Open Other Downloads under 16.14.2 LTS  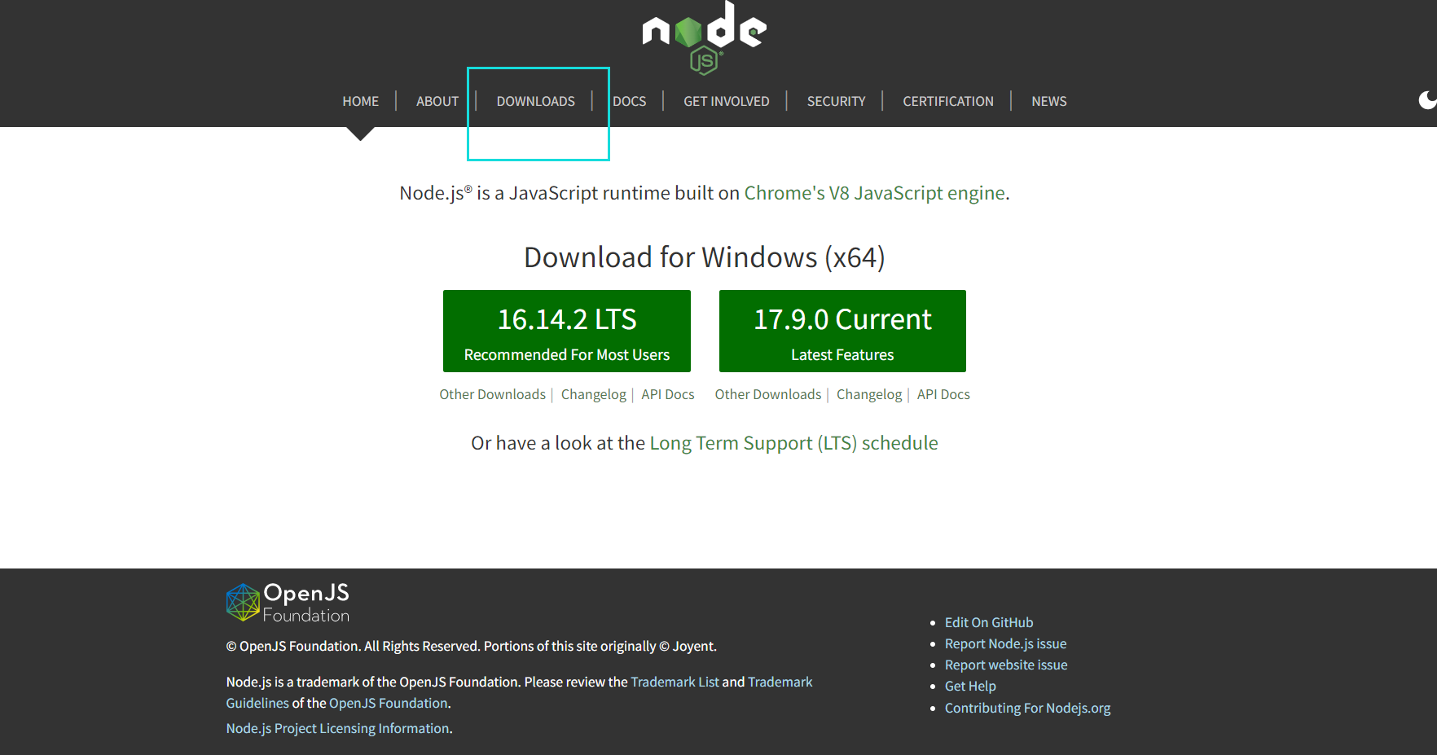click(492, 394)
